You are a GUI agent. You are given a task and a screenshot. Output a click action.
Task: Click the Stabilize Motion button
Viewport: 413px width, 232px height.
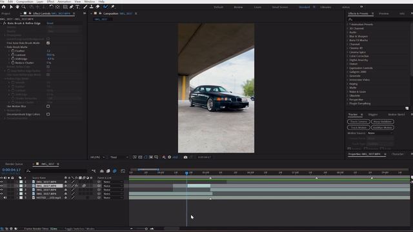tap(383, 128)
